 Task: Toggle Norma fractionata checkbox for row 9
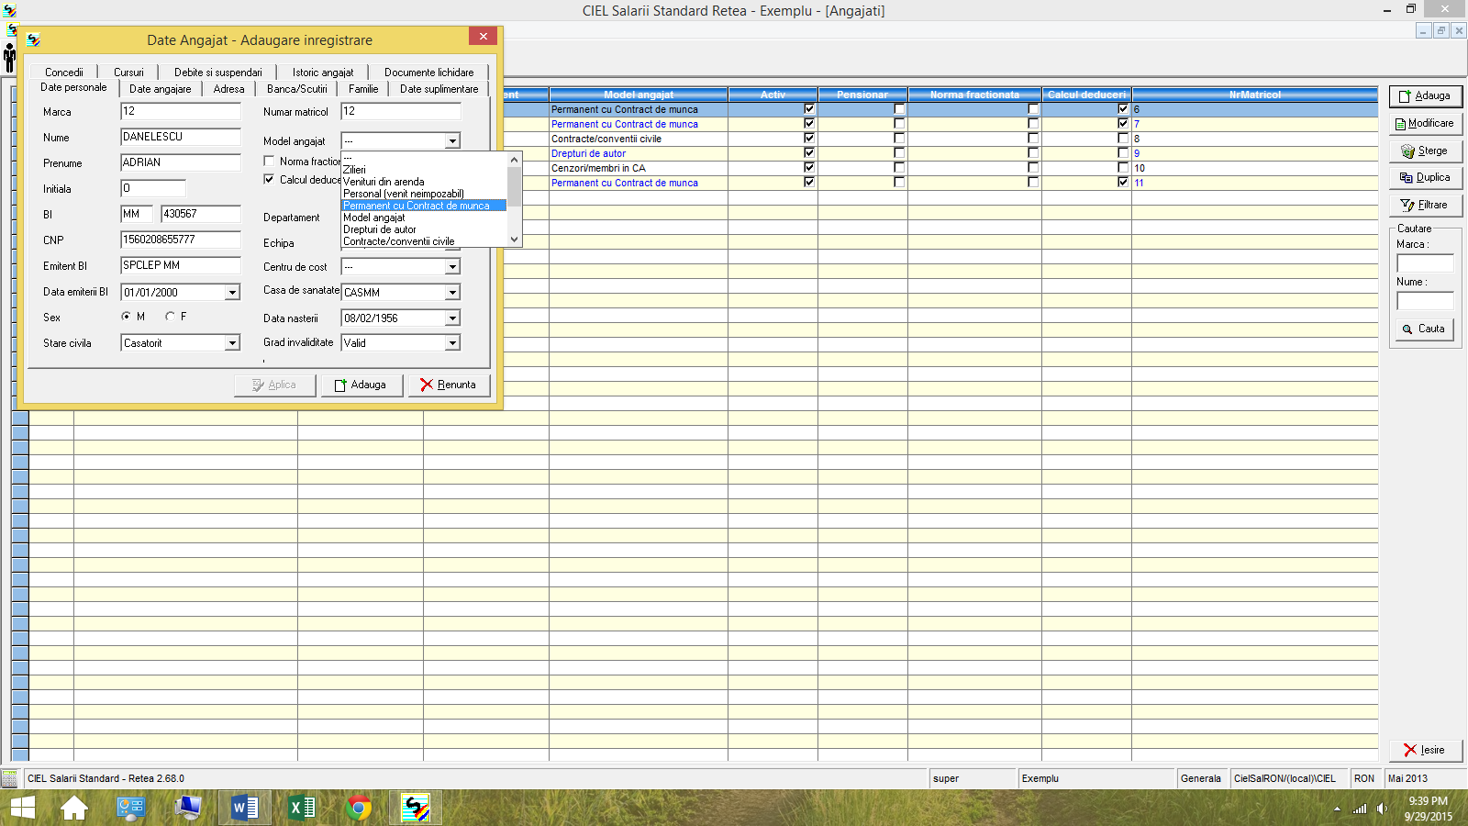(x=1033, y=152)
